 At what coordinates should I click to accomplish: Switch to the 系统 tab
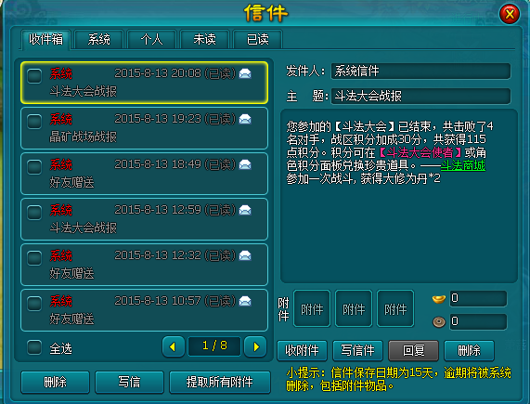pos(98,40)
